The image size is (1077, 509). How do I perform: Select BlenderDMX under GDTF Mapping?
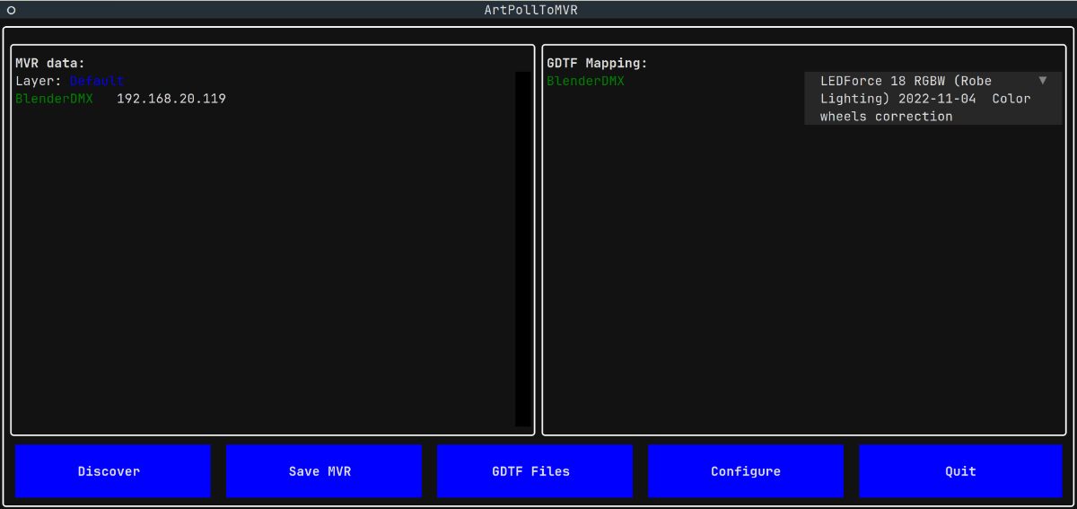(585, 82)
